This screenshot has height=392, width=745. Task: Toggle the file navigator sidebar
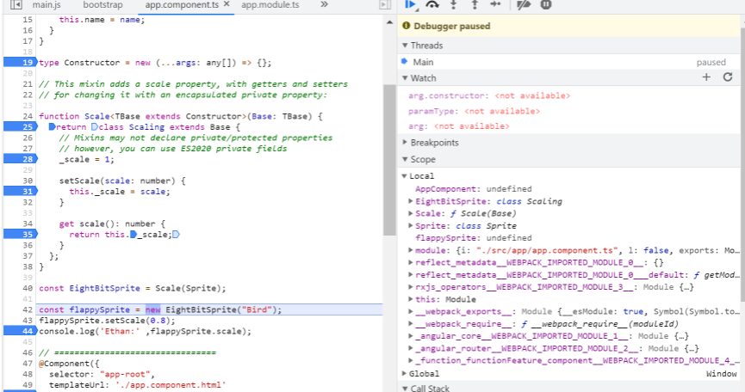[16, 5]
